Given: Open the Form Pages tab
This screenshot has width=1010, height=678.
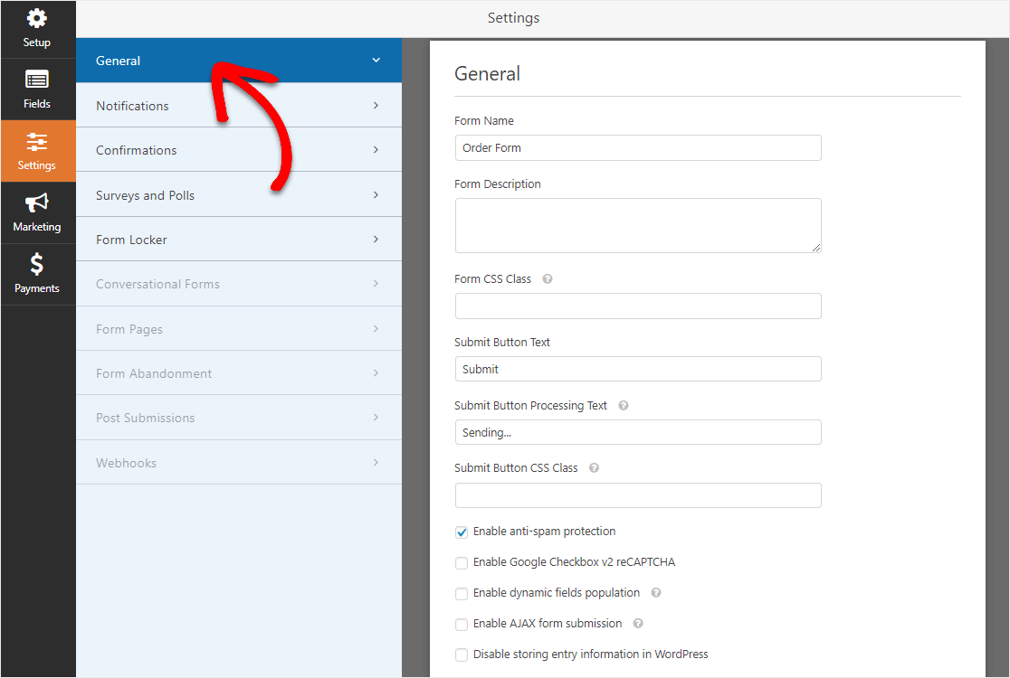Looking at the screenshot, I should point(239,329).
